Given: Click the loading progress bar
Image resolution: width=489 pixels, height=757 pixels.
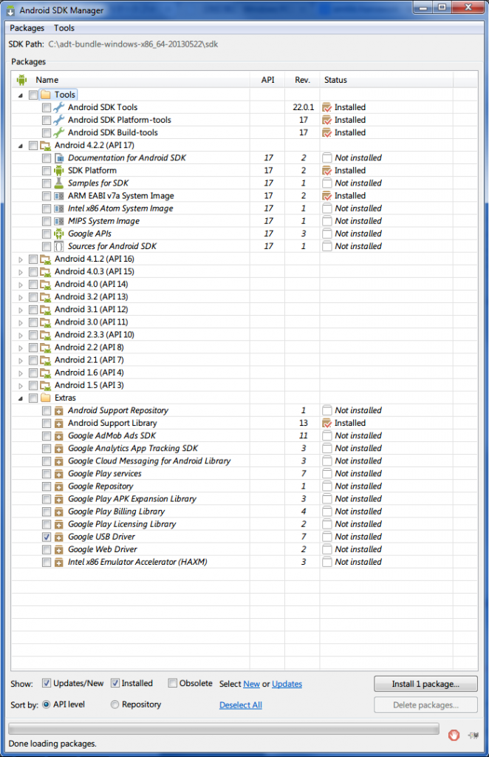Looking at the screenshot, I should (x=224, y=728).
